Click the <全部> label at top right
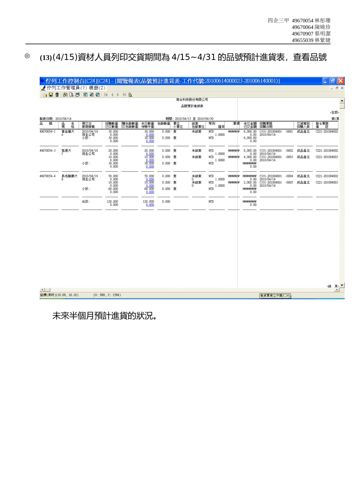 [335, 112]
